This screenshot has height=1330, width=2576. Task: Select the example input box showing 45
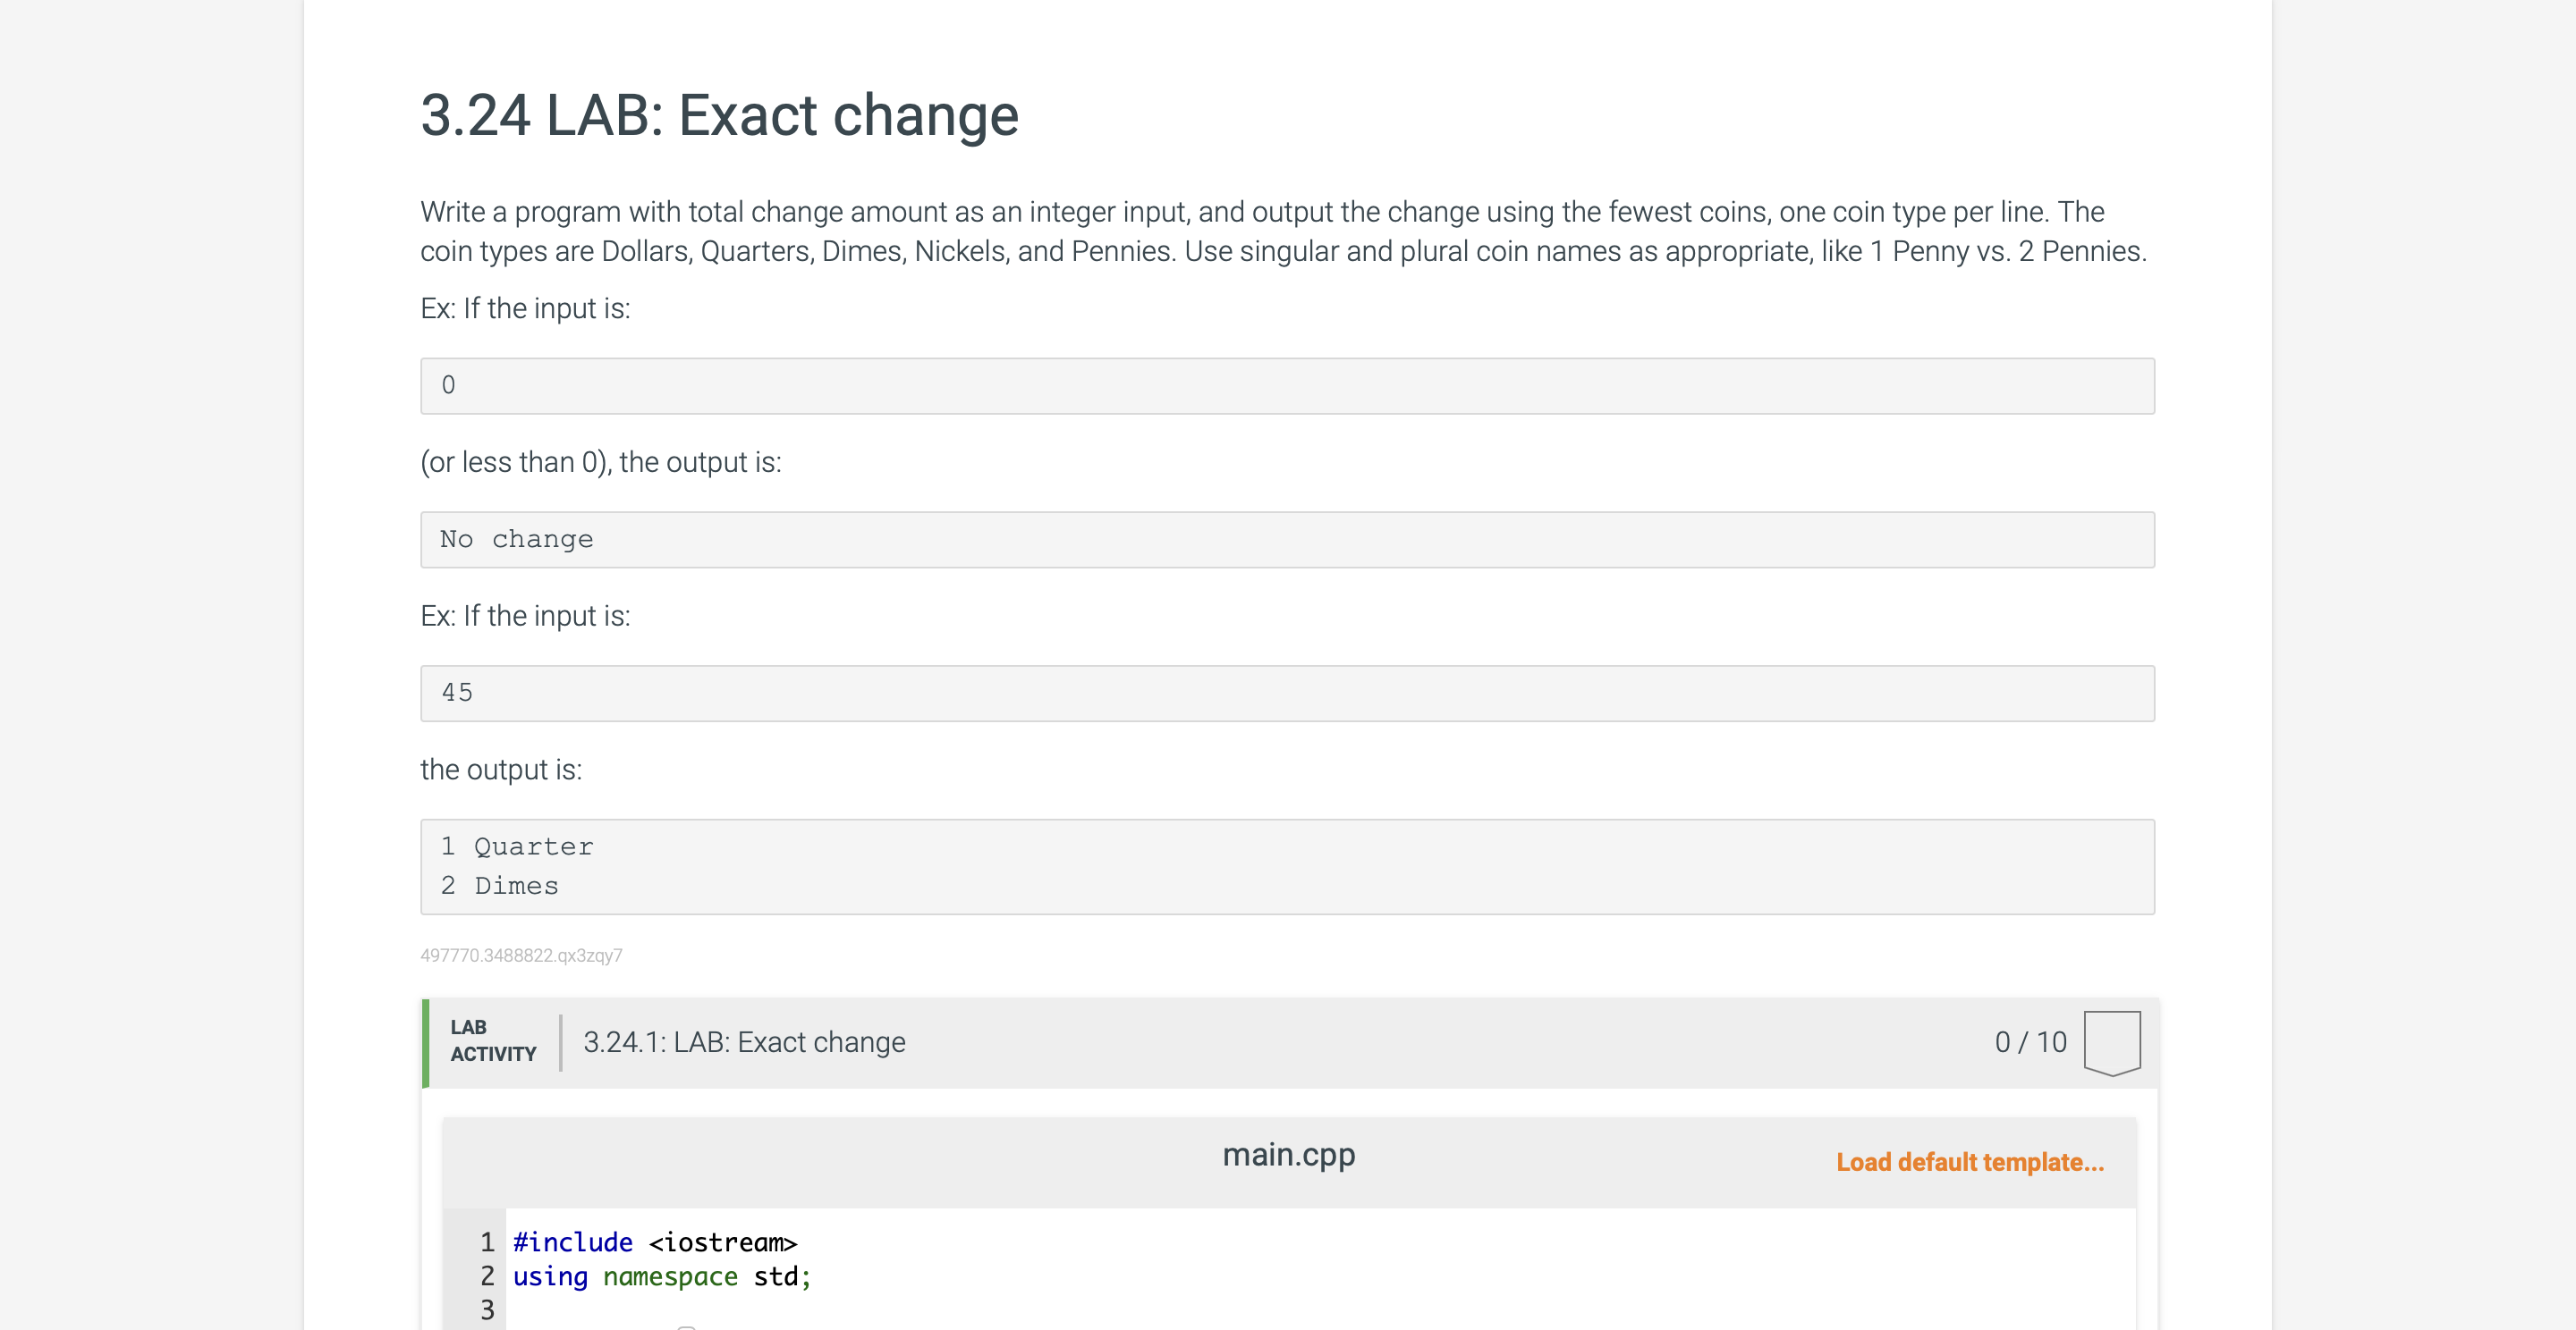point(1287,694)
